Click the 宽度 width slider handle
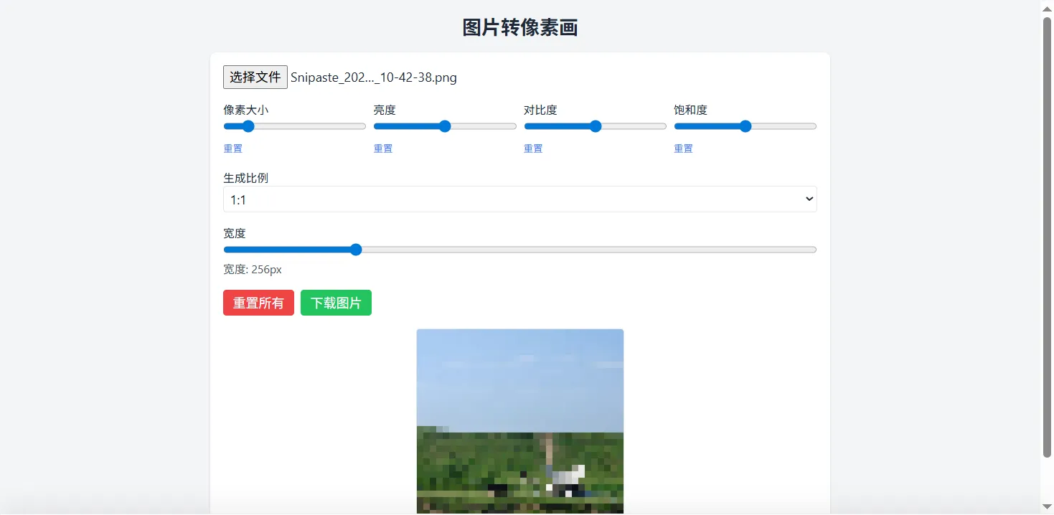This screenshot has height=515, width=1054. pyautogui.click(x=356, y=249)
